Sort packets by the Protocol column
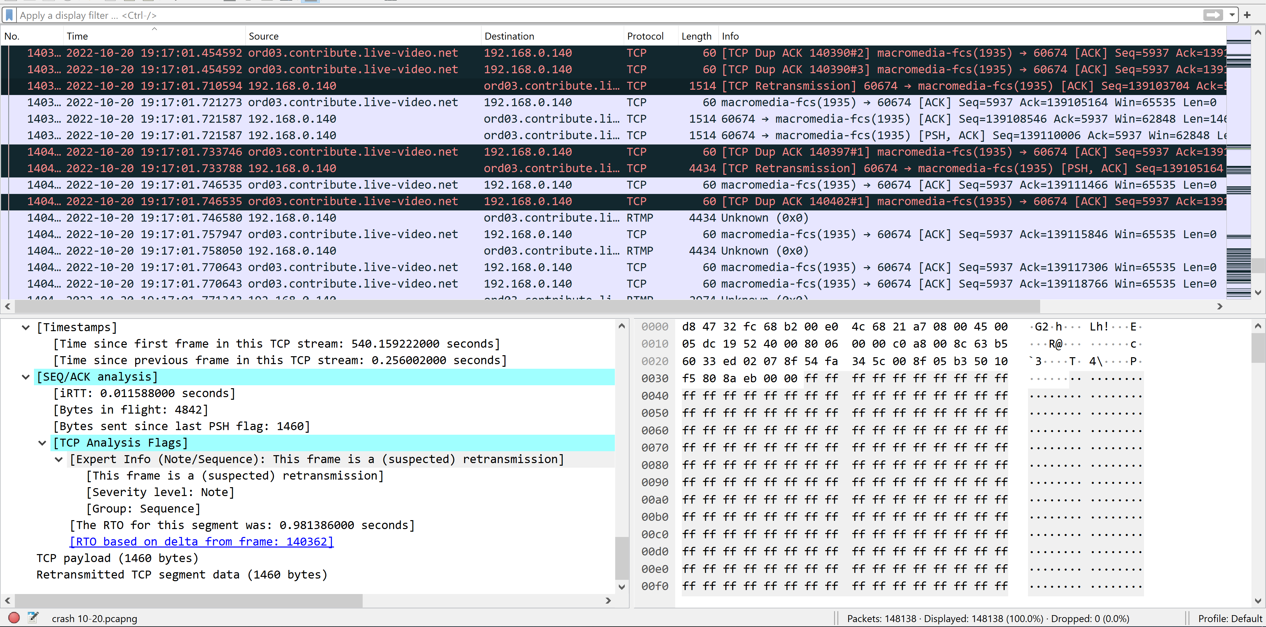 [651, 36]
